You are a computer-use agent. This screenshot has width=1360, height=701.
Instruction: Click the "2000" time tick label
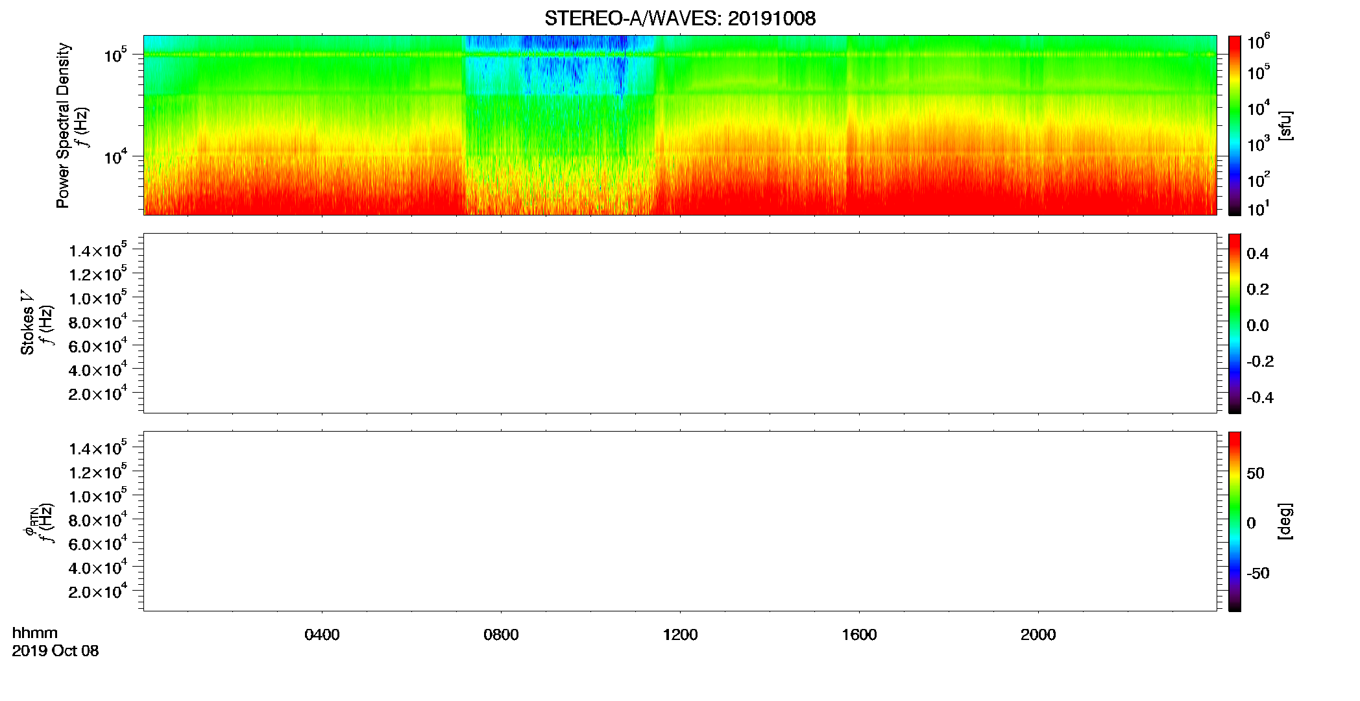pos(1038,635)
